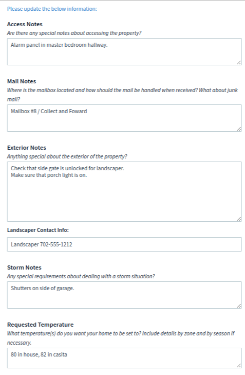This screenshot has width=245, height=375.
Task: Click the Mail Notes heading label
Action: [22, 81]
